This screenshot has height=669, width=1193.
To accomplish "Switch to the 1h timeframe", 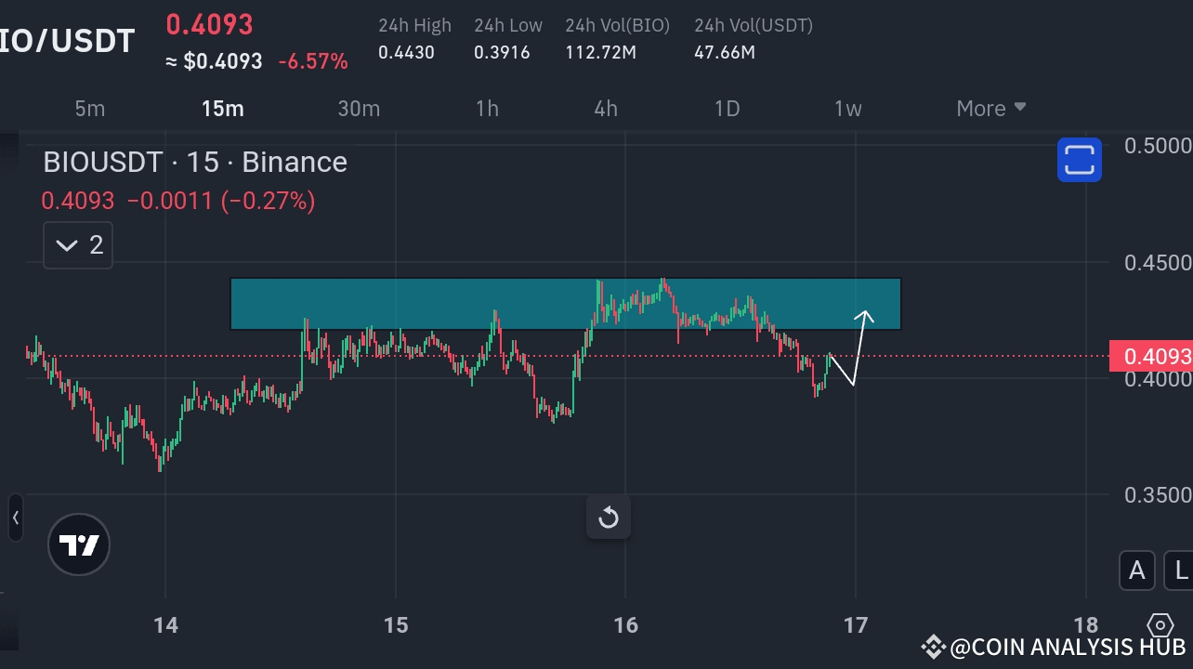I will tap(487, 108).
